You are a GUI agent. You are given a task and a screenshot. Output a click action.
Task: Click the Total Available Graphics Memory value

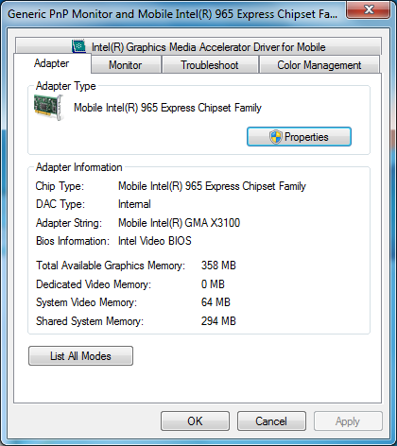pos(218,266)
